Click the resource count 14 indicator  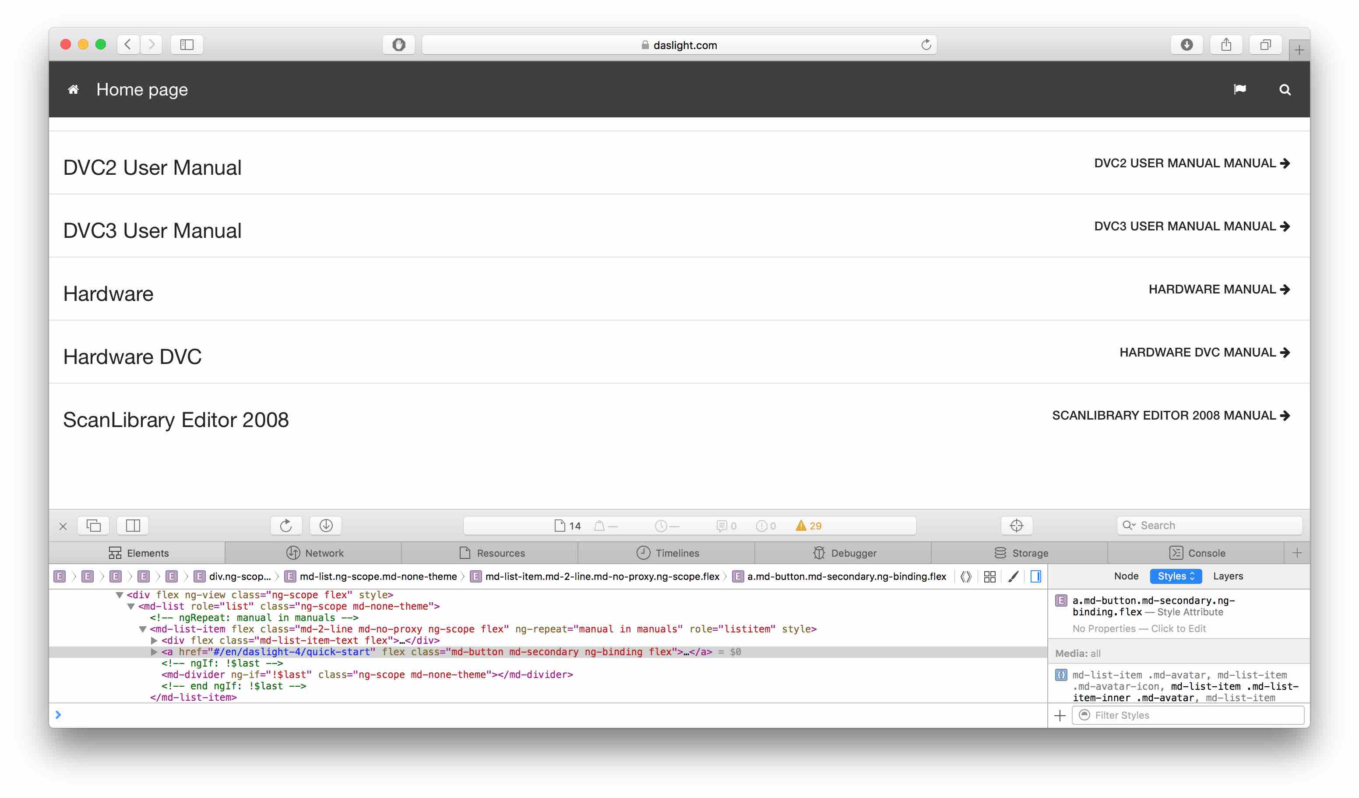568,526
